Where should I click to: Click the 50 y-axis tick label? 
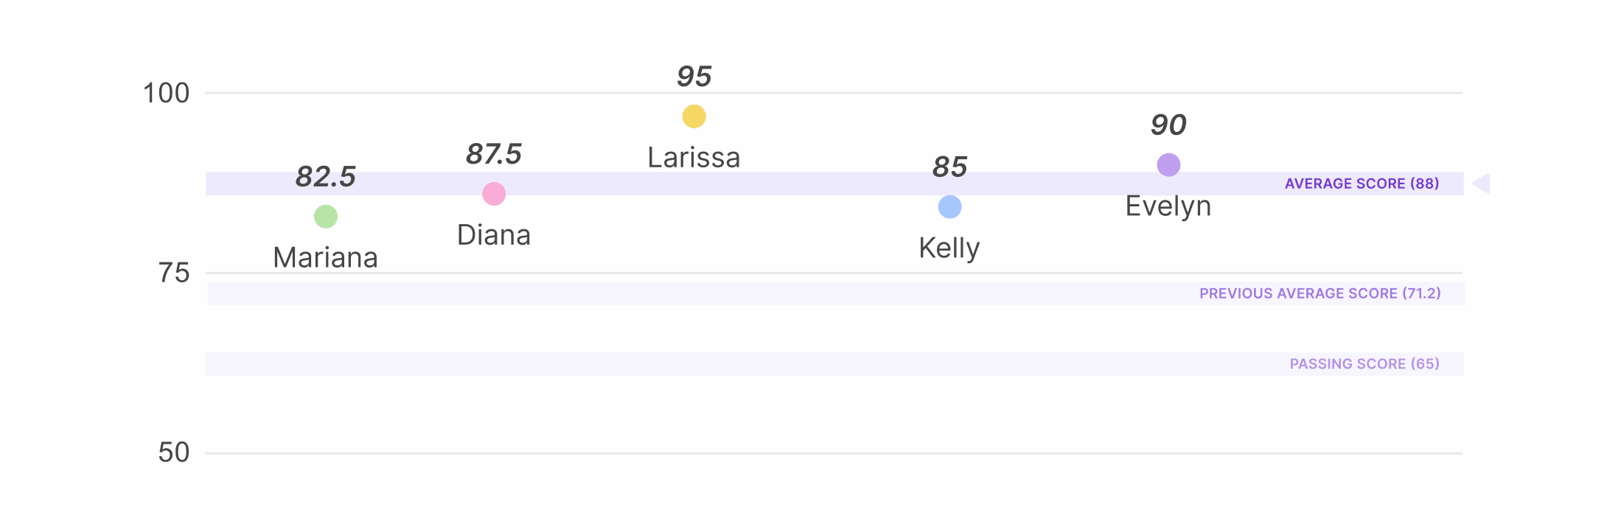click(x=174, y=453)
